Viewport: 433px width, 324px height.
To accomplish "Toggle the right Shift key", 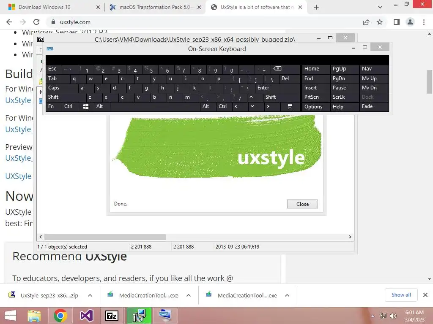I will 281,97.
